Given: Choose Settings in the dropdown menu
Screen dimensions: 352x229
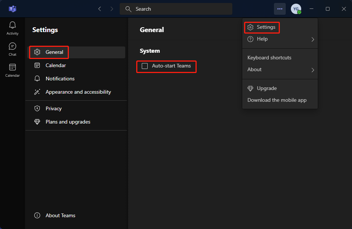Looking at the screenshot, I should [280, 27].
